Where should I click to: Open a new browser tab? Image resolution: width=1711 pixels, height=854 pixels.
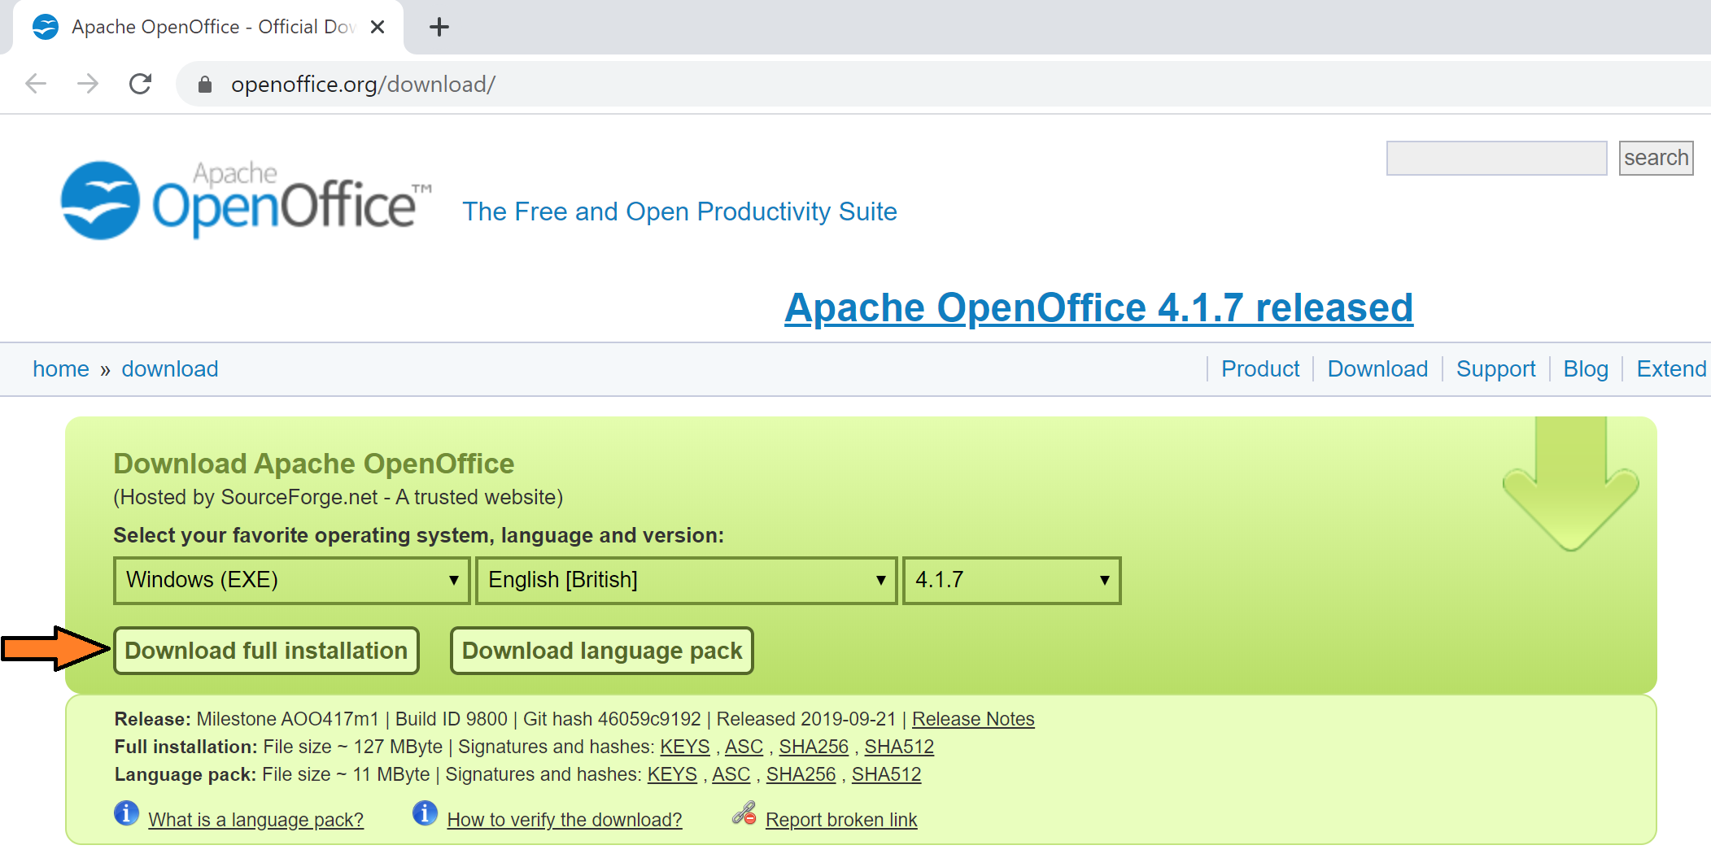[439, 27]
